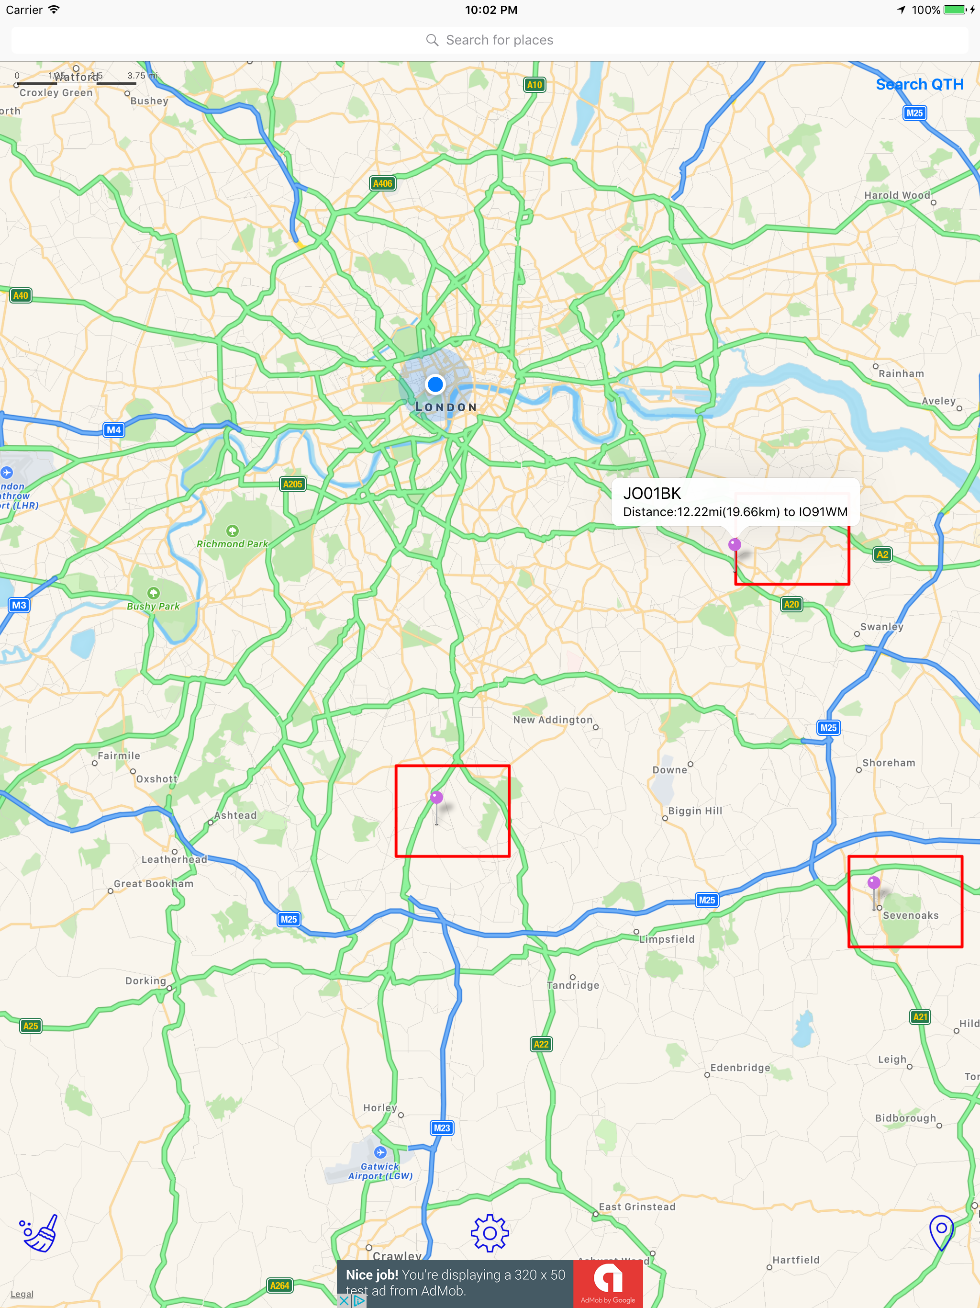The image size is (980, 1308).
Task: Focus the Search for places field
Action: point(490,40)
